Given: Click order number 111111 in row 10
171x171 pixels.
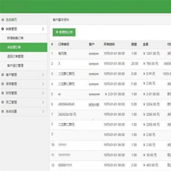Looking at the screenshot, I should coord(62,145).
